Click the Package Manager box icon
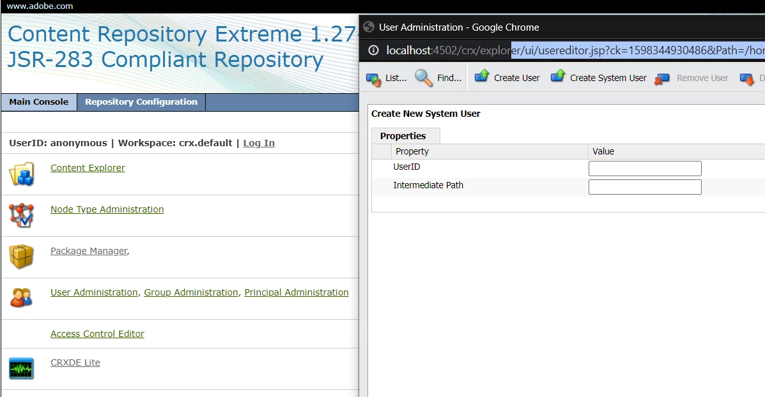Viewport: 765px width, 397px height. coord(22,257)
